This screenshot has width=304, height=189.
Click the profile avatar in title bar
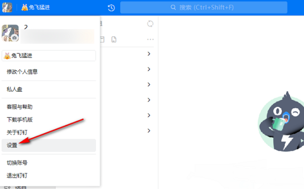(7, 8)
